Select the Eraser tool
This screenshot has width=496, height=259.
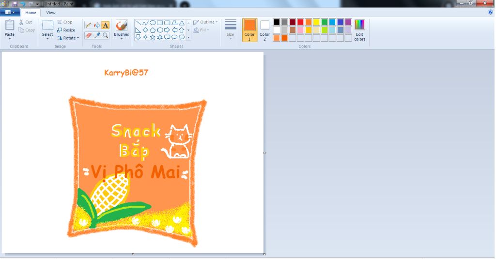pos(89,35)
